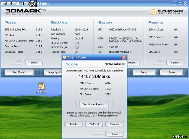Click Repeat Tests value Off
The height and width of the screenshot is (139, 189).
76,52
